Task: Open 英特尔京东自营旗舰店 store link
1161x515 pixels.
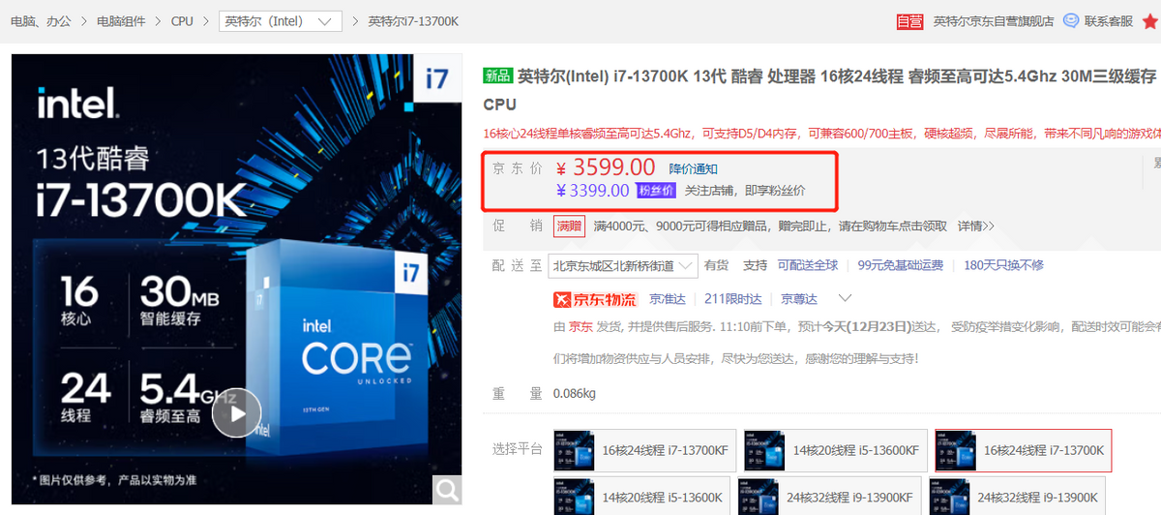Action: pyautogui.click(x=994, y=21)
